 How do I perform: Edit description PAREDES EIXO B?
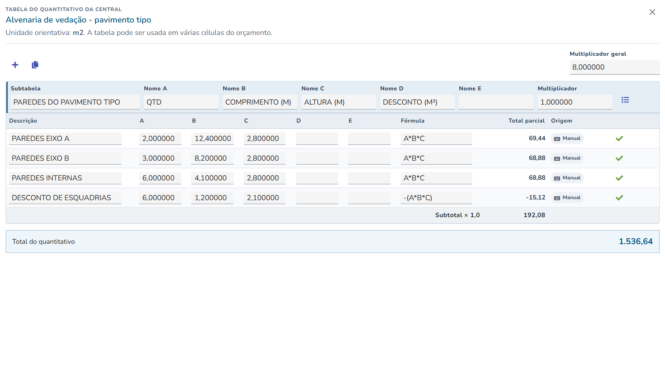pyautogui.click(x=65, y=158)
